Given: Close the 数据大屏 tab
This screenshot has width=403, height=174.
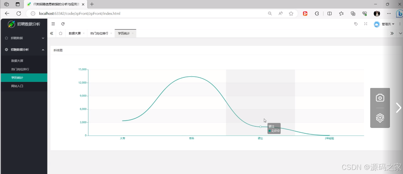Looking at the screenshot, I should [x=84, y=33].
